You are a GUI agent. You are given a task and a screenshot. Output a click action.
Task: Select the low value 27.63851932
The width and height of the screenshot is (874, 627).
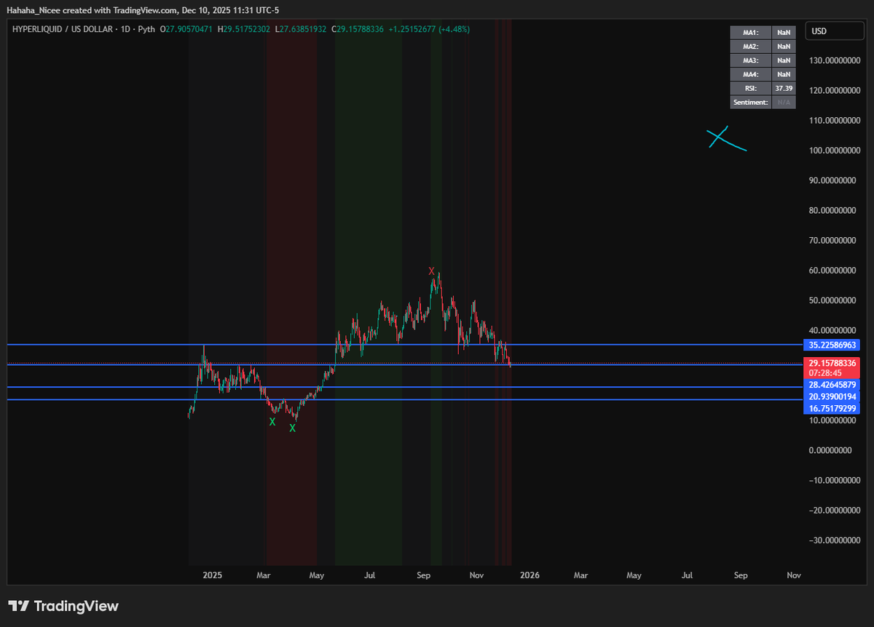click(x=304, y=29)
